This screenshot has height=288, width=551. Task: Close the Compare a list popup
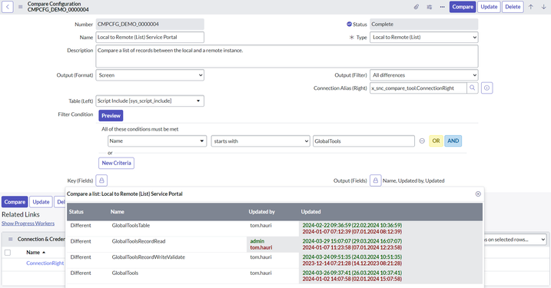pos(478,194)
